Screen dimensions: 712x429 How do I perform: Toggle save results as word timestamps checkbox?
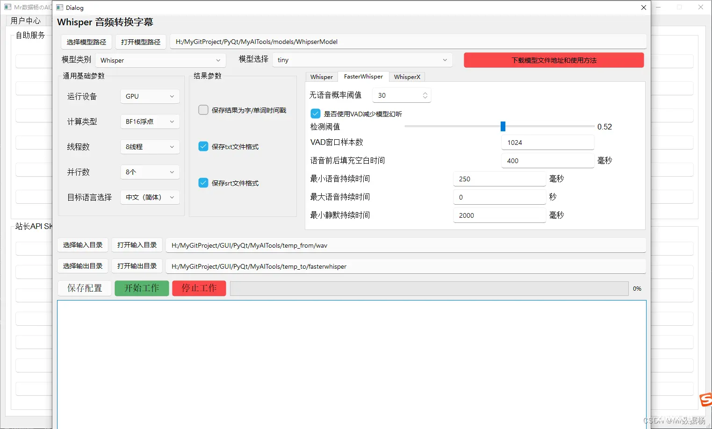pyautogui.click(x=203, y=110)
